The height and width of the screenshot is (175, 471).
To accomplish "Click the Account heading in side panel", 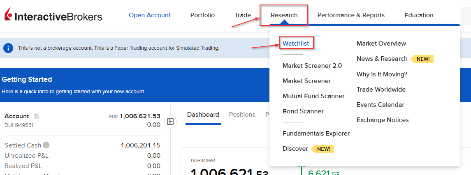I will click(x=17, y=116).
